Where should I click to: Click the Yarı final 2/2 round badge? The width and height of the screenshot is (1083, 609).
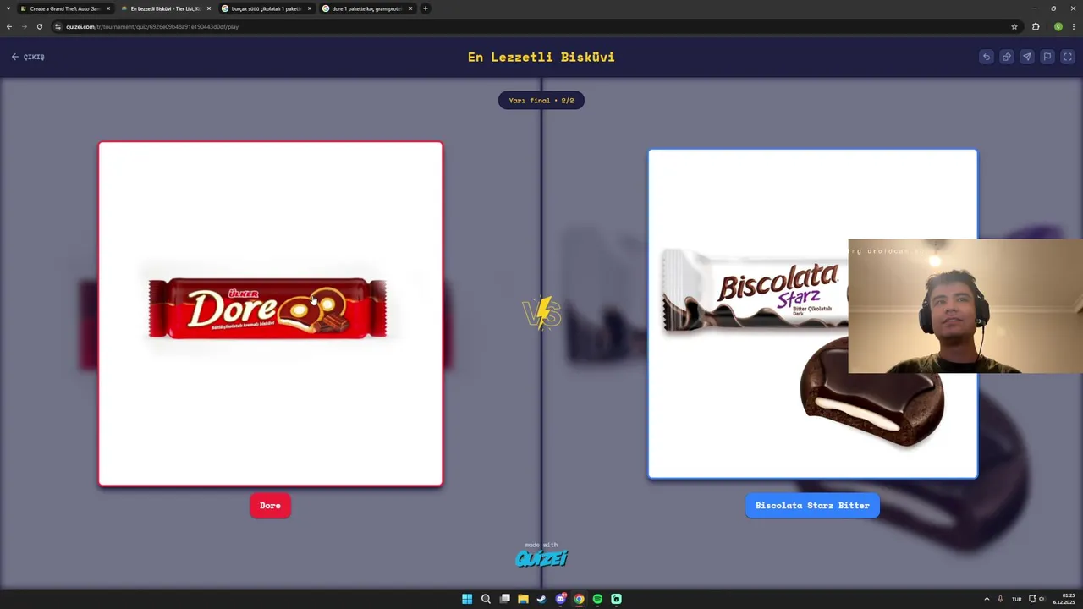click(x=541, y=101)
